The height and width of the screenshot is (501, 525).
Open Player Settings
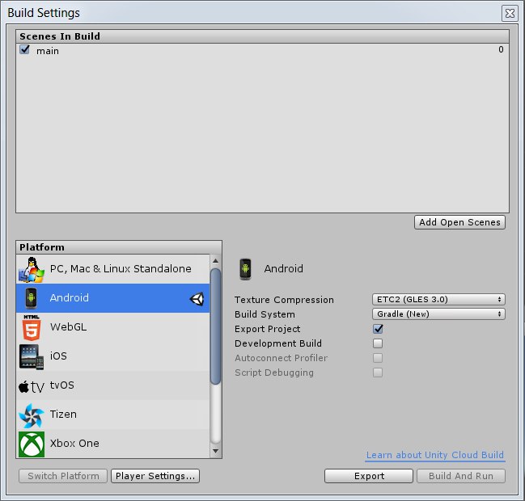(155, 476)
